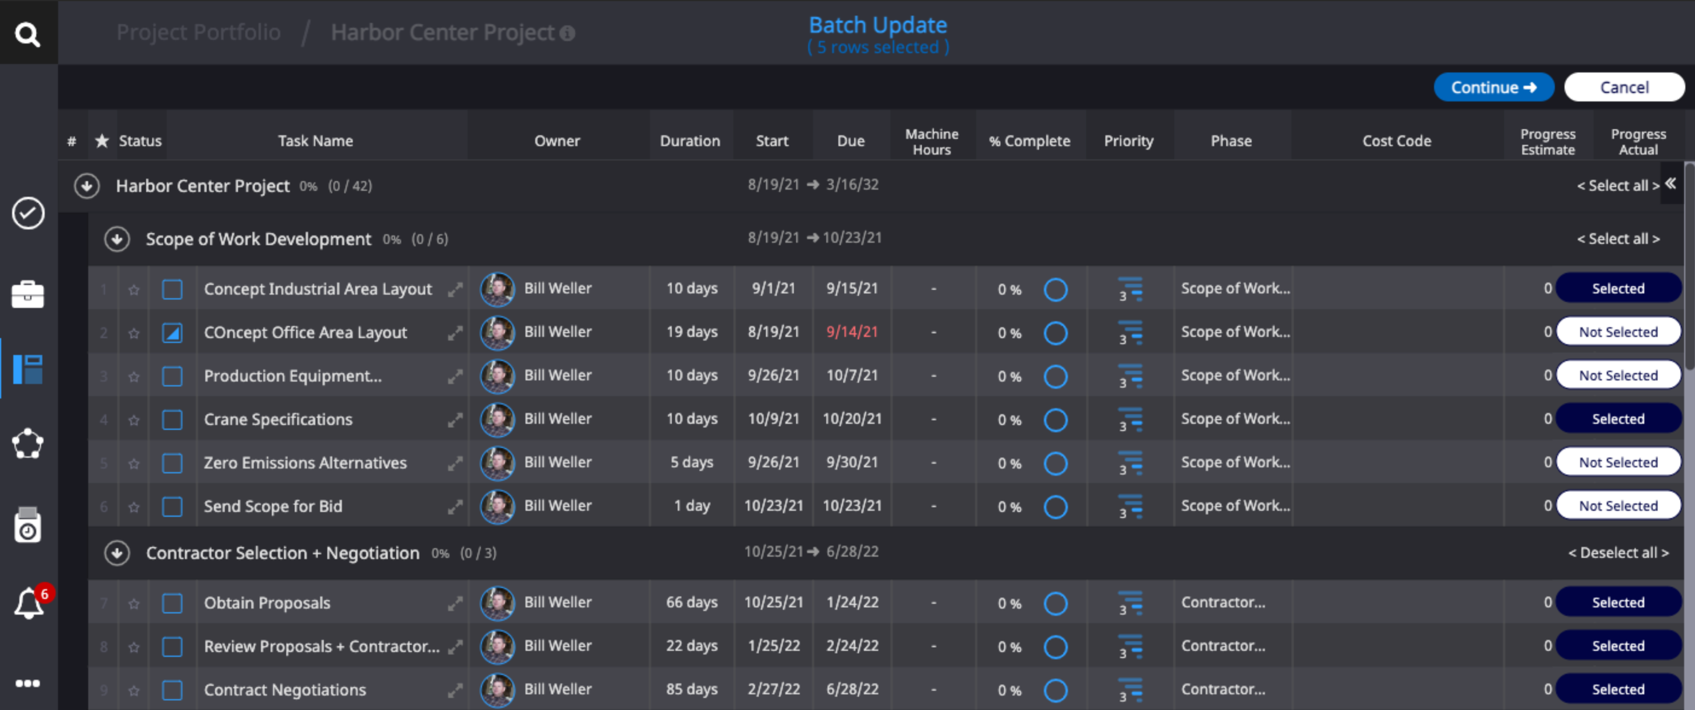Collapse the Scope of Work Development section
Screen dimensions: 1695x710
pyautogui.click(x=117, y=239)
